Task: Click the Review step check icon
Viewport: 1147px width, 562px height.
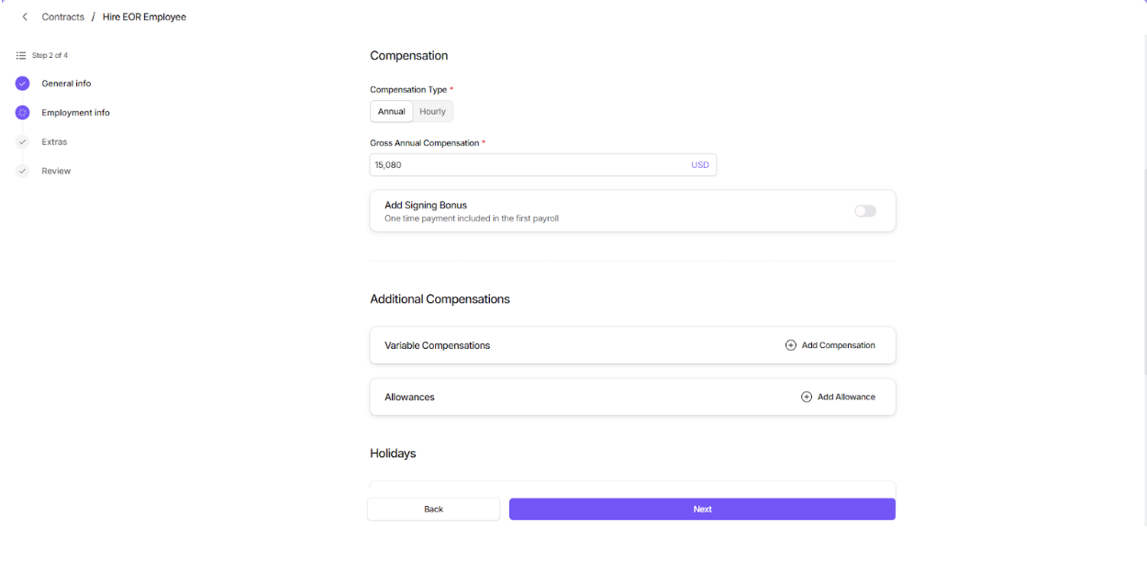Action: 23,172
